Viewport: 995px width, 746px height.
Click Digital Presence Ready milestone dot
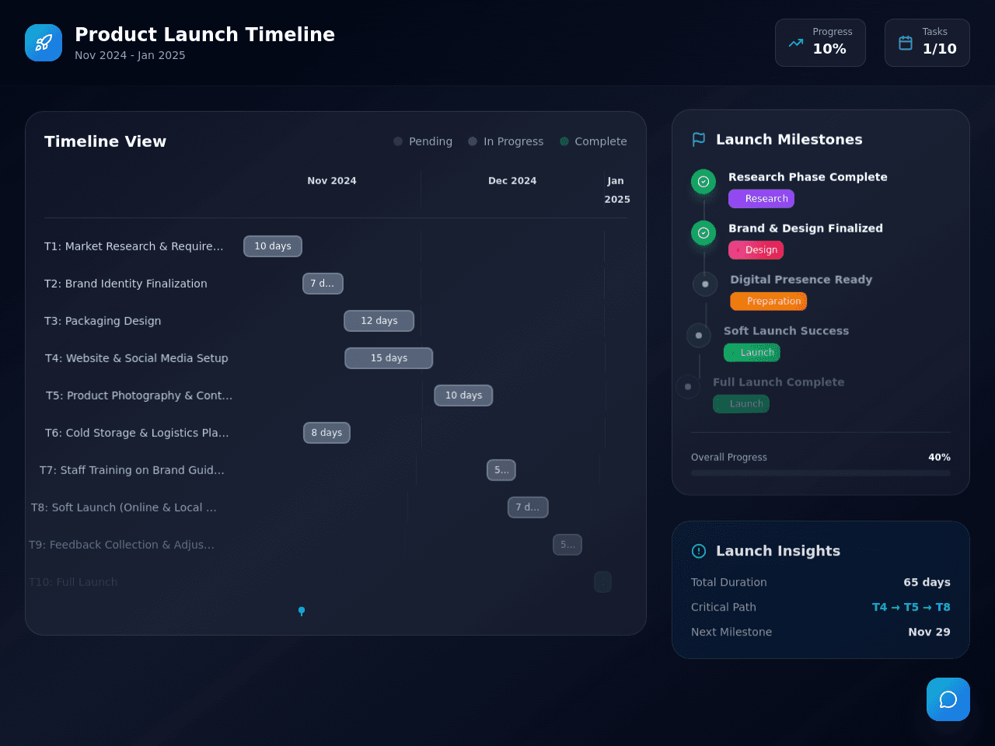705,284
